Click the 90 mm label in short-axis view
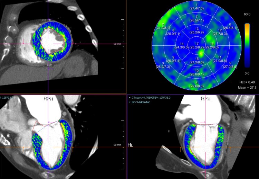Screen dimensions: 259x179 pos(117,44)
